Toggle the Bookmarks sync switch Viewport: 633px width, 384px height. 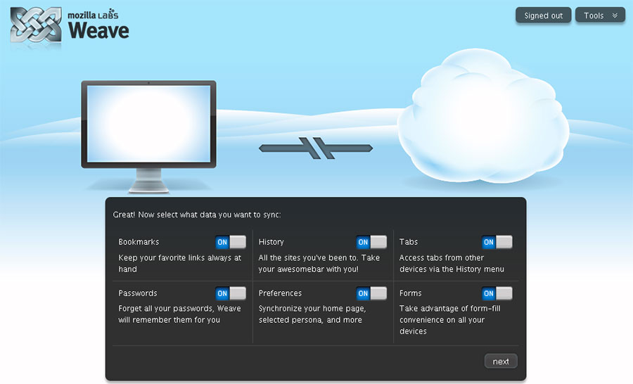231,242
